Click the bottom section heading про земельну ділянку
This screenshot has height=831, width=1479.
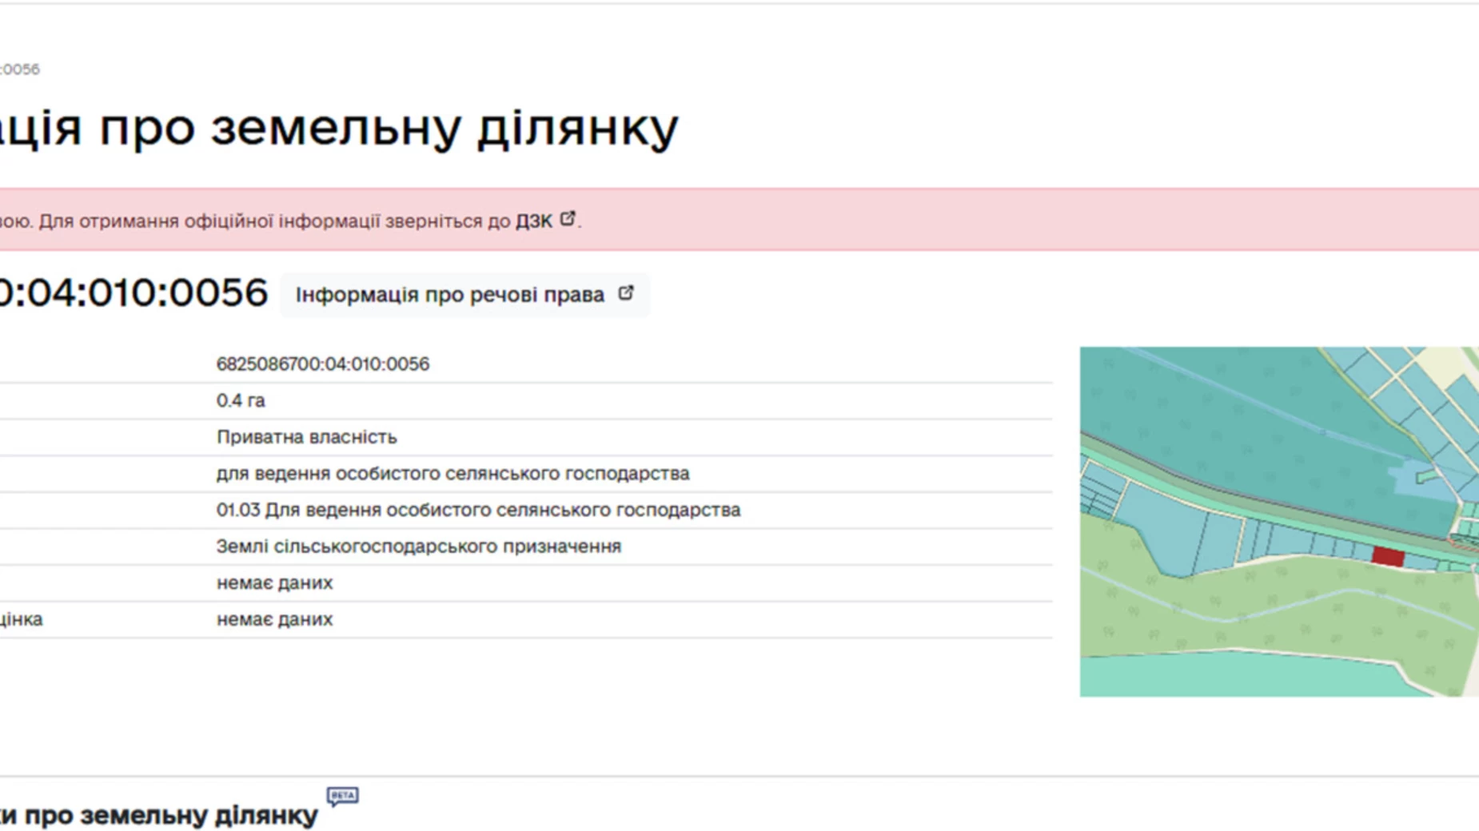(171, 815)
